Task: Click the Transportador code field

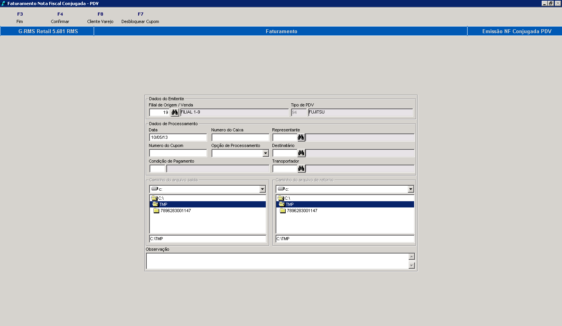Action: (x=285, y=169)
